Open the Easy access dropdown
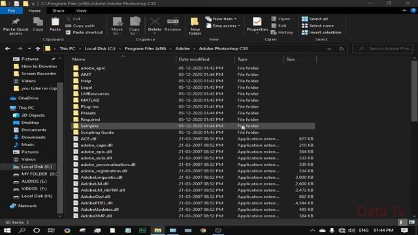This screenshot has width=418, height=235. tap(223, 25)
